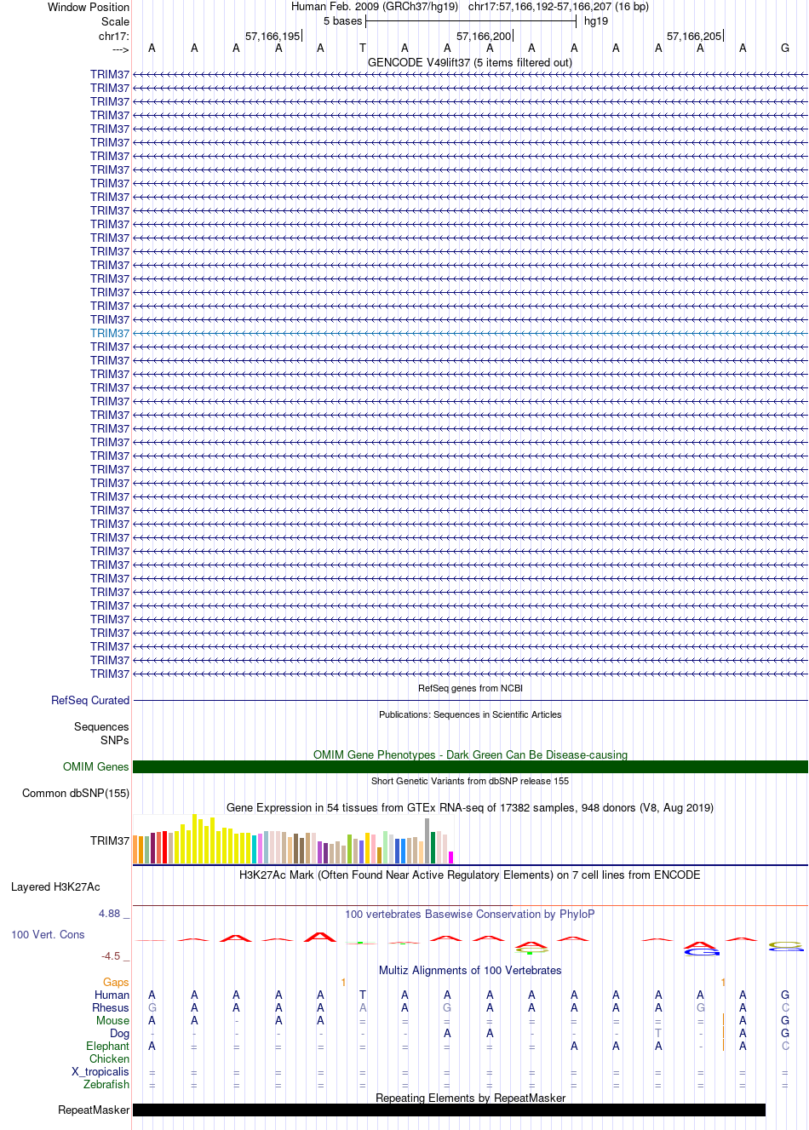The height and width of the screenshot is (1130, 809).
Task: Click the hg19 assembly label
Action: coord(596,20)
